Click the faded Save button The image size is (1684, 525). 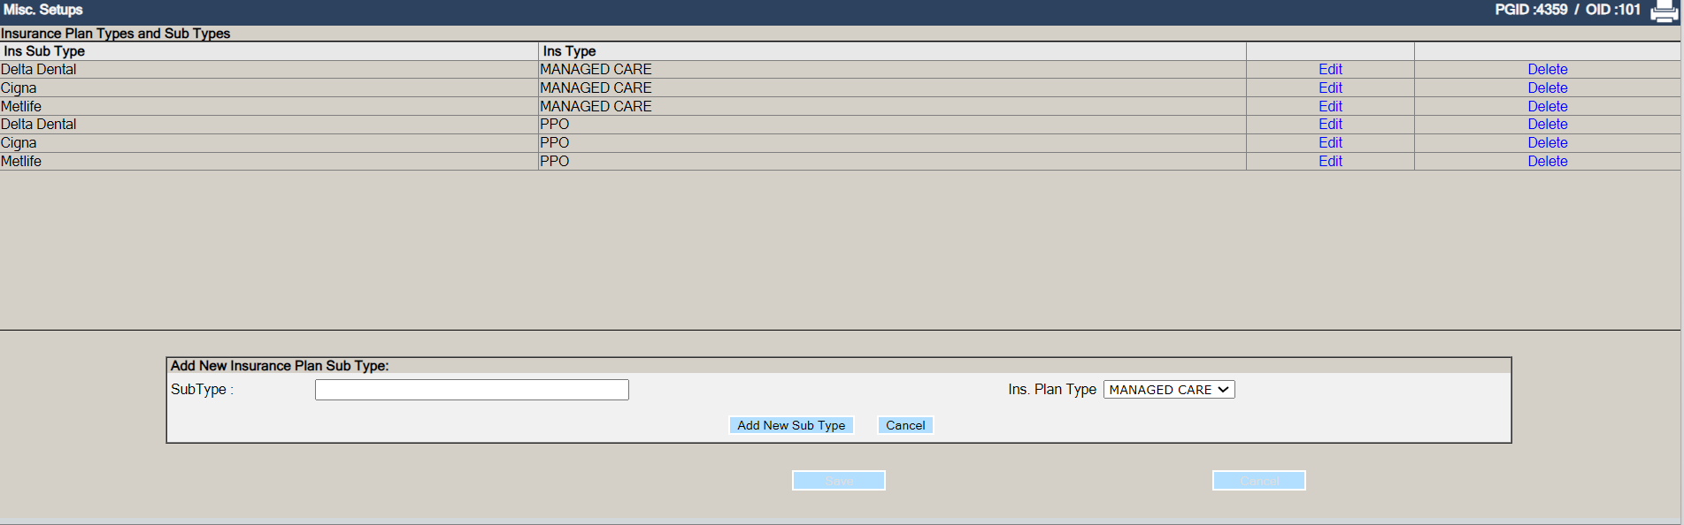coord(839,480)
